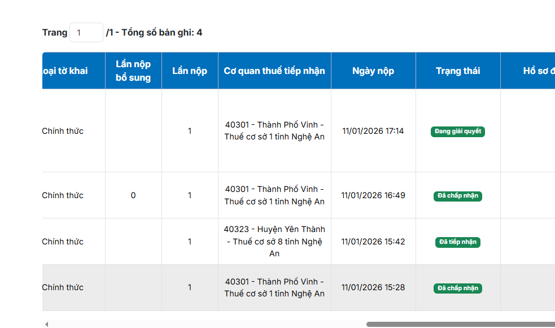Click "Đã chấp nhận" badge for 15:28 submission

tap(458, 288)
